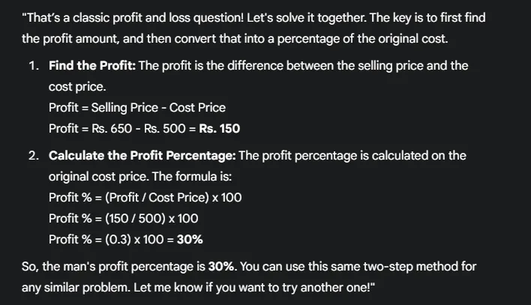Click the bold 30% in the calculation line
The height and width of the screenshot is (305, 531).
tap(189, 239)
